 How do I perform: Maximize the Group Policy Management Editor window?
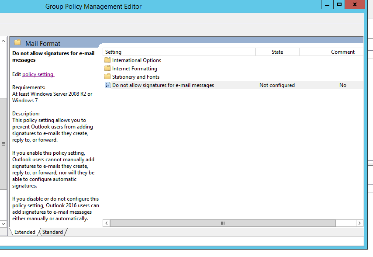tap(339, 5)
